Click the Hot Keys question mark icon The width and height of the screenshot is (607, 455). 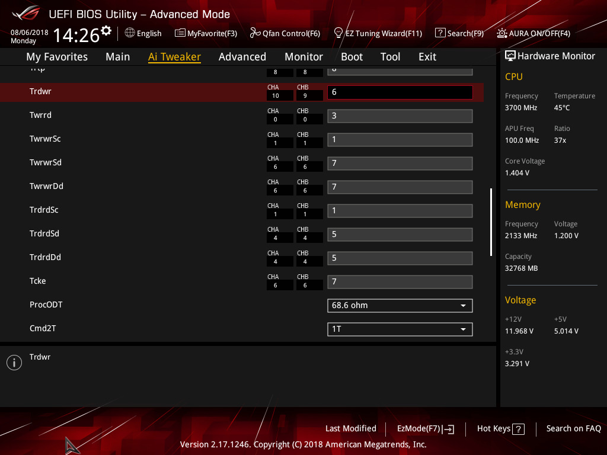[x=518, y=429]
